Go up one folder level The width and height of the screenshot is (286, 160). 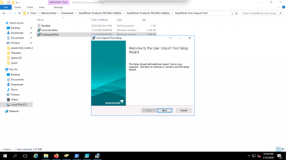pos(19,13)
